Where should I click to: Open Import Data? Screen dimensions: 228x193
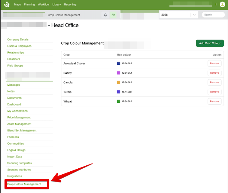[x=14, y=157]
